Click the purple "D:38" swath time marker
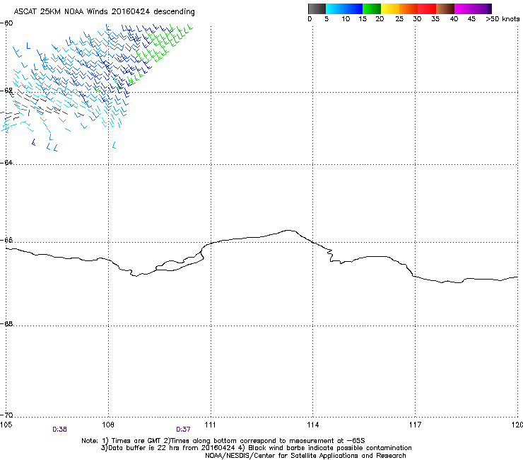Image resolution: width=523 pixels, height=460 pixels. pyautogui.click(x=59, y=430)
